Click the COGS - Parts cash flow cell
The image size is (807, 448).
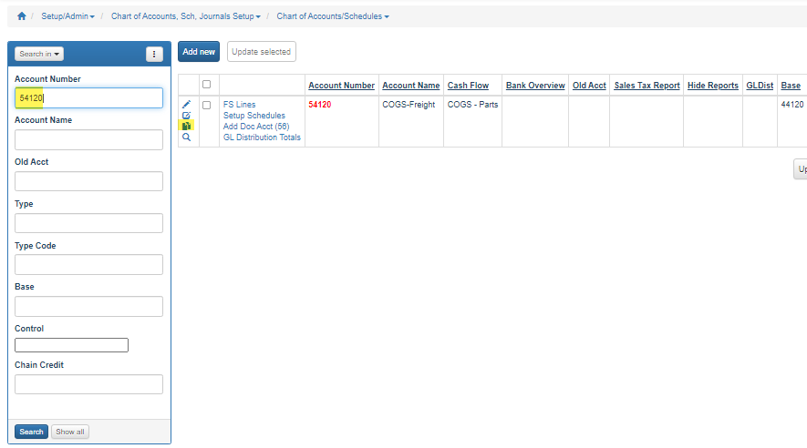pos(472,105)
